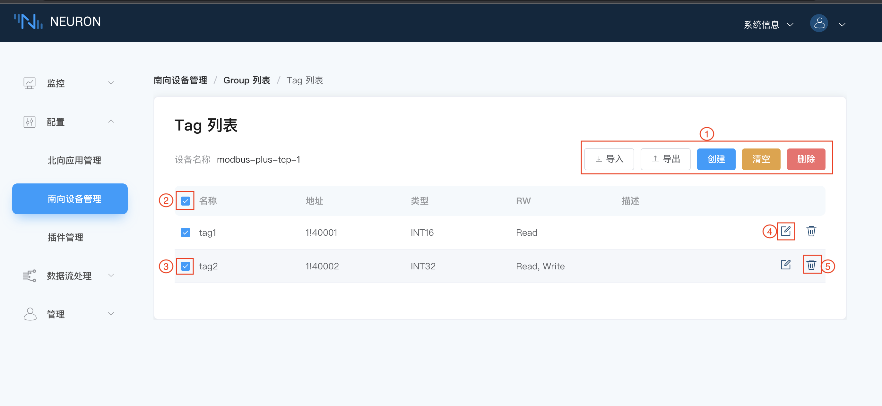Go to 南向设备管理 breadcrumb link
The image size is (882, 406).
(x=180, y=80)
